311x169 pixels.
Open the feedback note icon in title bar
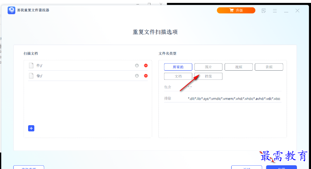[x=264, y=11]
